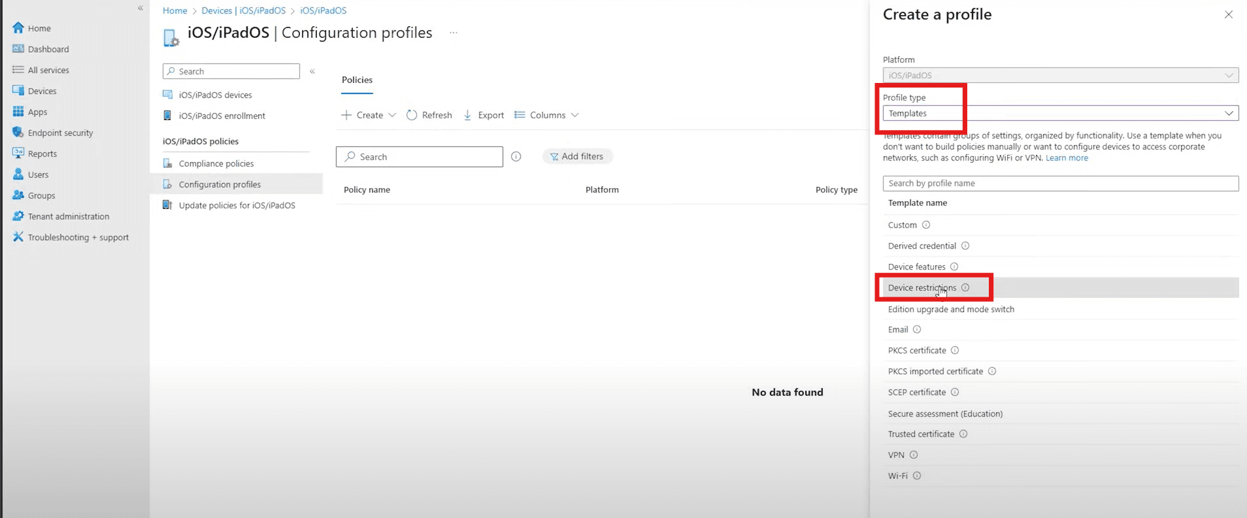
Task: Click the info icon beside Email template
Action: tap(917, 329)
